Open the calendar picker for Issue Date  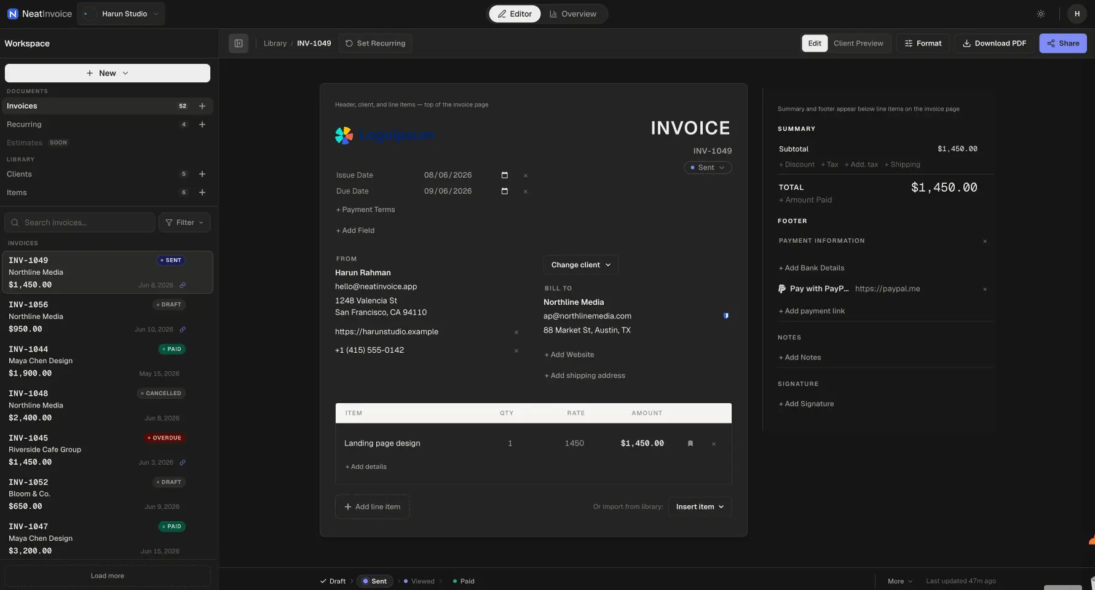[505, 175]
